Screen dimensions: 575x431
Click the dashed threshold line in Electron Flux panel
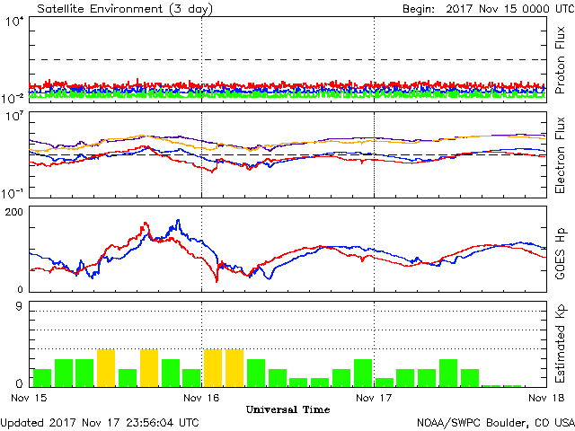[287, 154]
